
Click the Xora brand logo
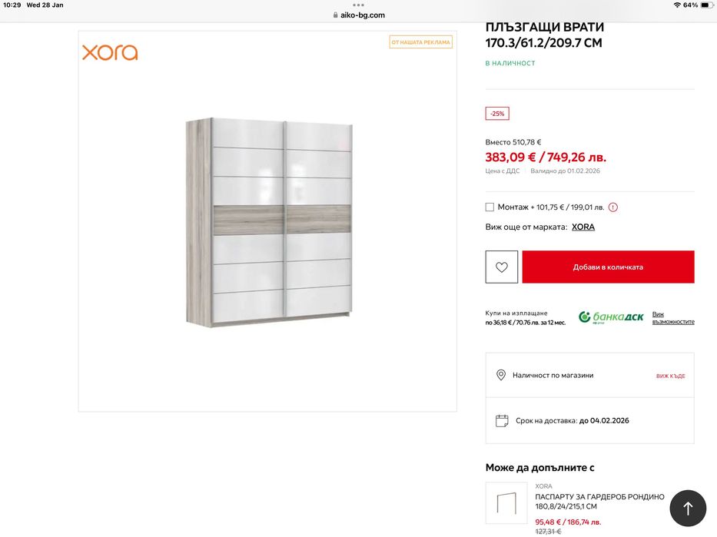(110, 52)
